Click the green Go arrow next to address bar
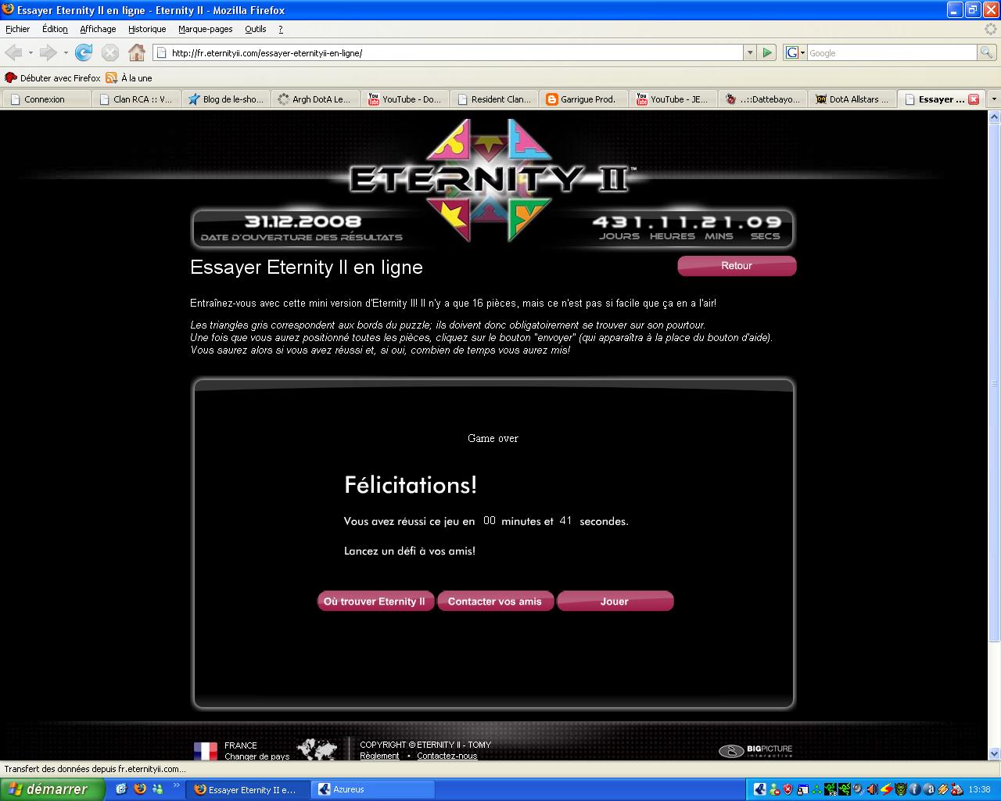Screen dimensions: 1001x801 point(767,52)
